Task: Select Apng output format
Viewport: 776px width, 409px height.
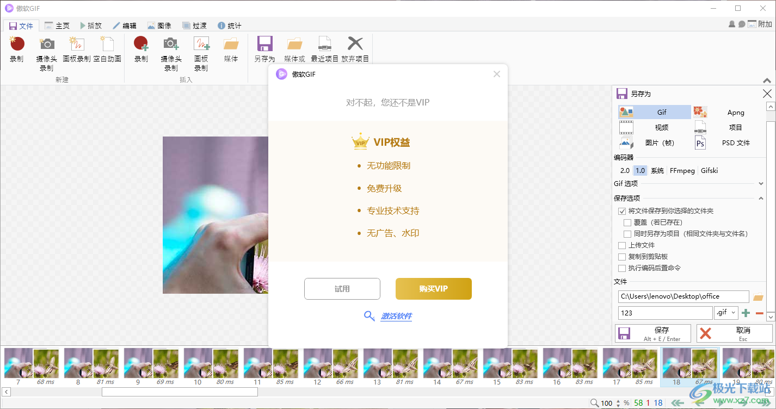Action: [x=729, y=113]
